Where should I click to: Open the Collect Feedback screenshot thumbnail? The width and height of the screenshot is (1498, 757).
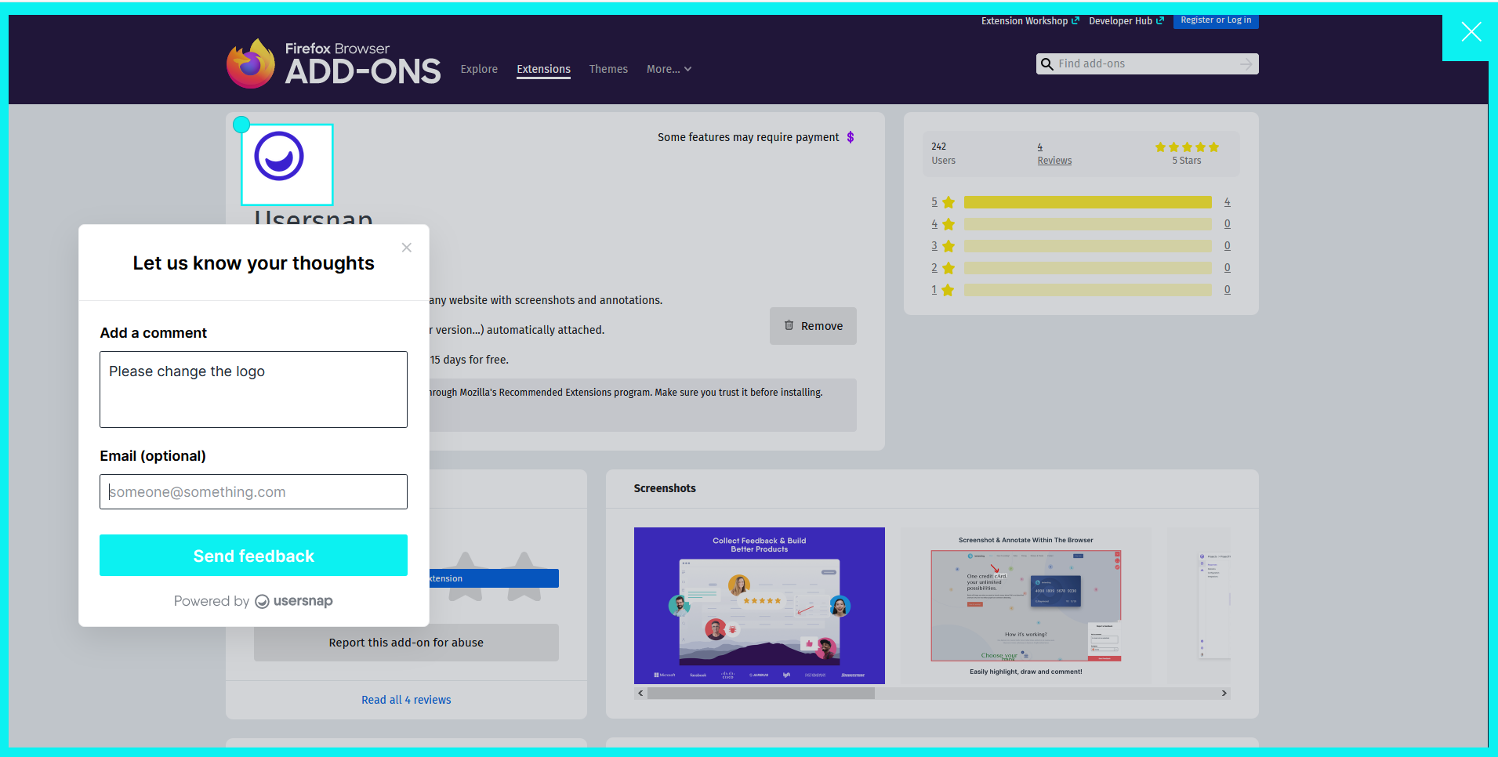pyautogui.click(x=759, y=606)
